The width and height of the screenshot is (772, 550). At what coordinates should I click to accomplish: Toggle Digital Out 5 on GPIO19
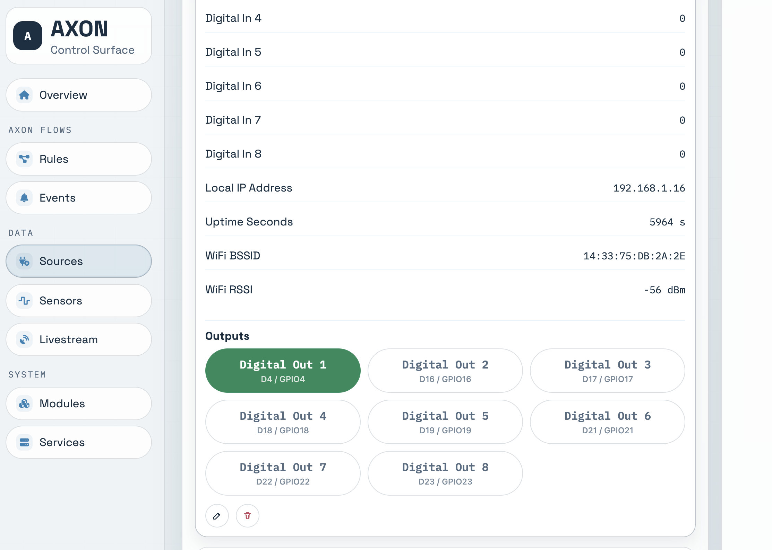click(445, 422)
